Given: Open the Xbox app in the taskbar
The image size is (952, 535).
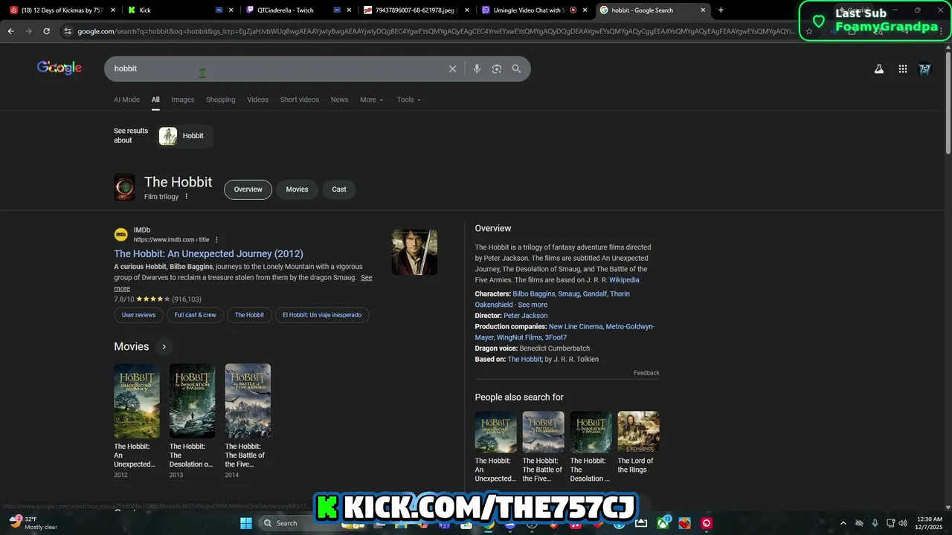Looking at the screenshot, I should click(662, 523).
